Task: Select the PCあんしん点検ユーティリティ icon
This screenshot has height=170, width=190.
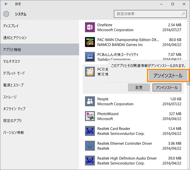Action: (90, 57)
